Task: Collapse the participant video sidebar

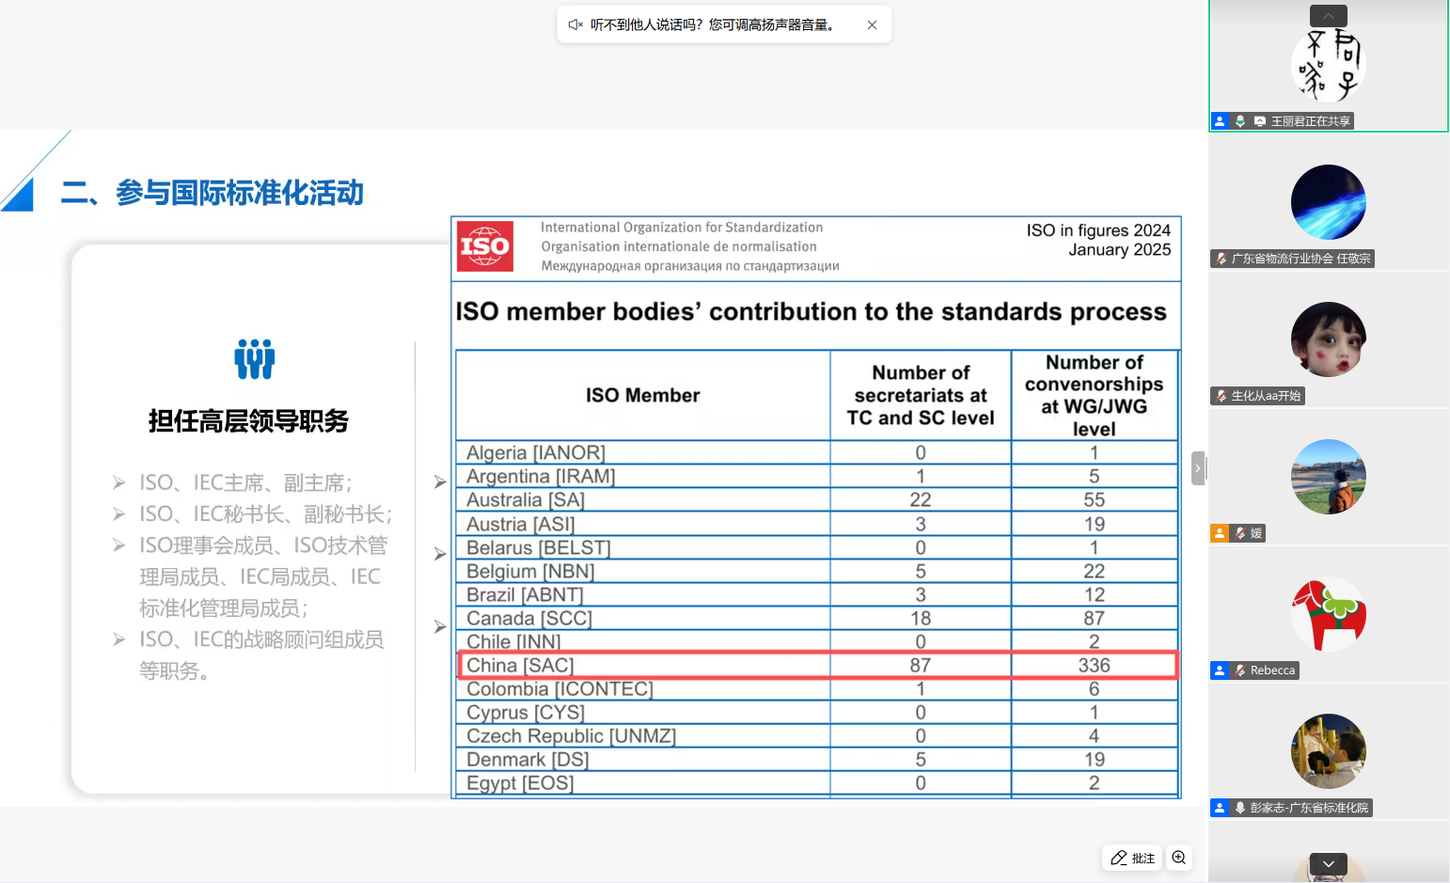Action: [1197, 467]
